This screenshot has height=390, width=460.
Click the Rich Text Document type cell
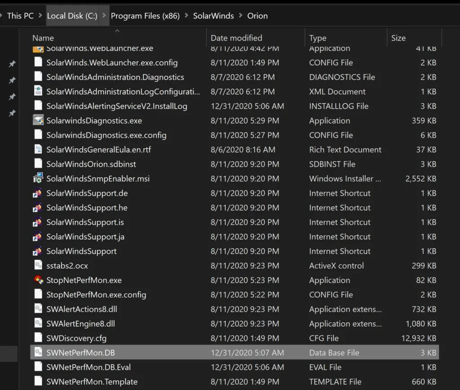pyautogui.click(x=345, y=150)
